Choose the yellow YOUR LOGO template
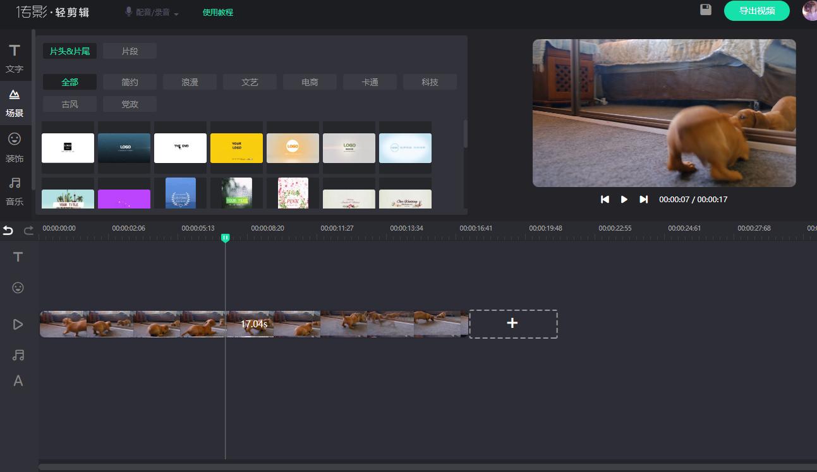 pyautogui.click(x=236, y=148)
